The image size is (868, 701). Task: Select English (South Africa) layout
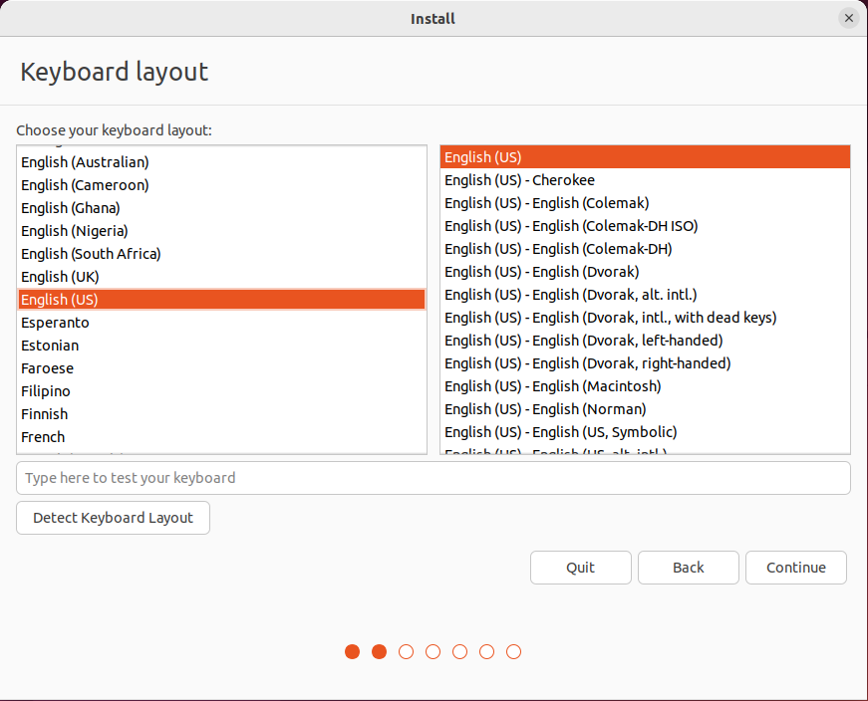pos(221,254)
